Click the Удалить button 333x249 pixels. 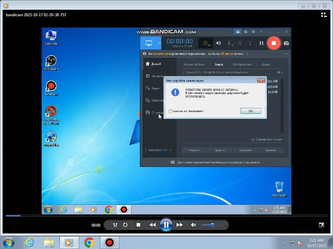pyautogui.click(x=271, y=150)
